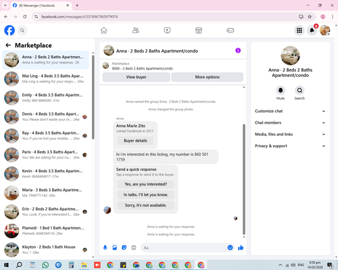This screenshot has width=338, height=270.
Task: Choose a GIF icon
Action: point(134,248)
